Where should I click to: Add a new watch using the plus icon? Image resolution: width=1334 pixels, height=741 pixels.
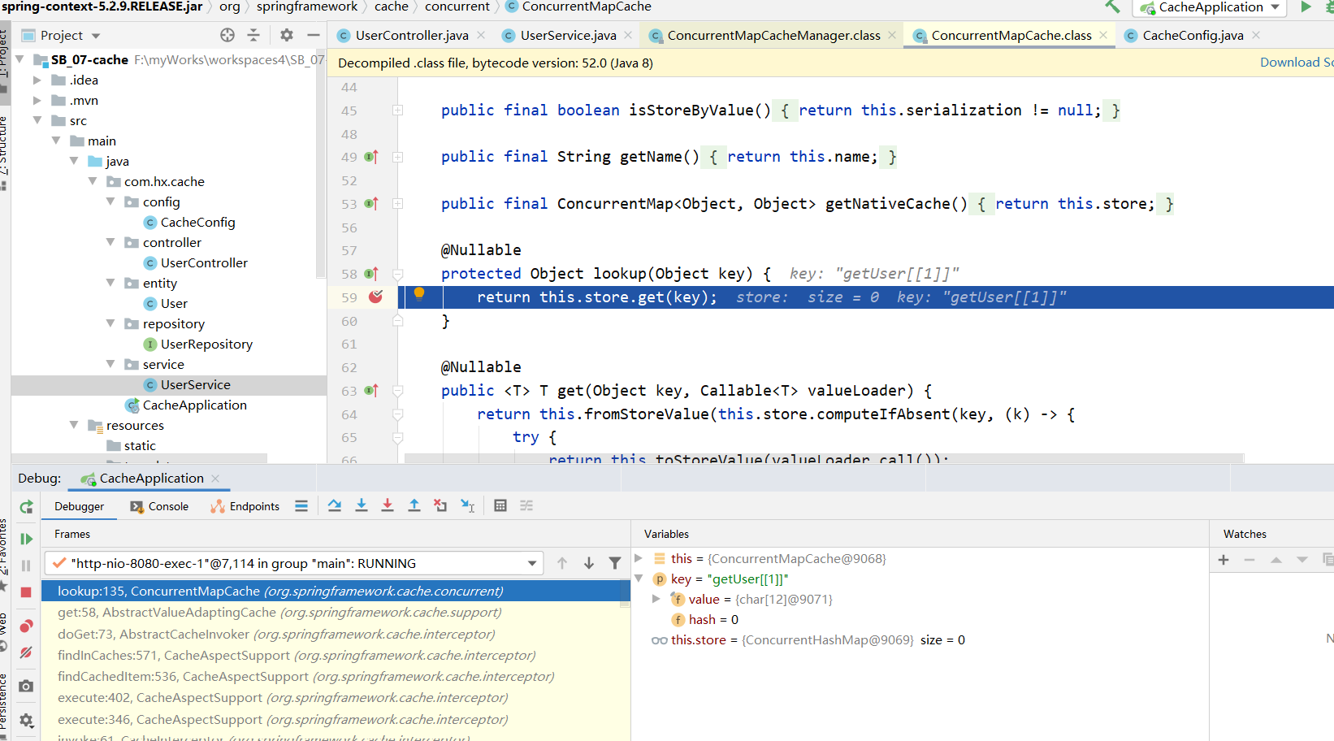coord(1224,560)
